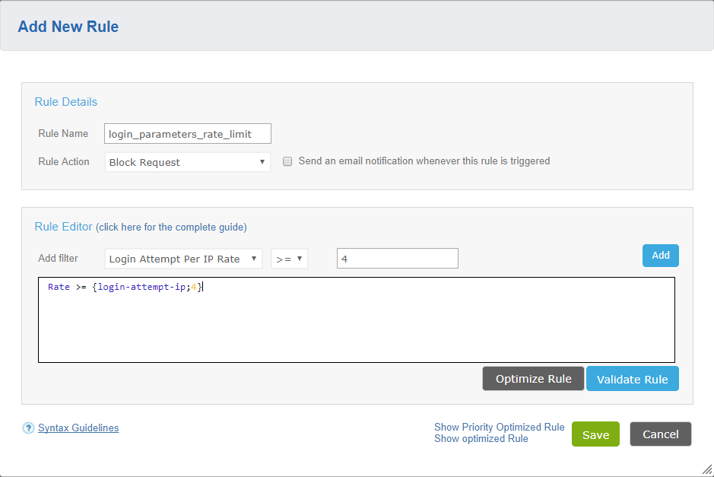714x477 pixels.
Task: Click the question mark help icon
Action: coord(28,428)
